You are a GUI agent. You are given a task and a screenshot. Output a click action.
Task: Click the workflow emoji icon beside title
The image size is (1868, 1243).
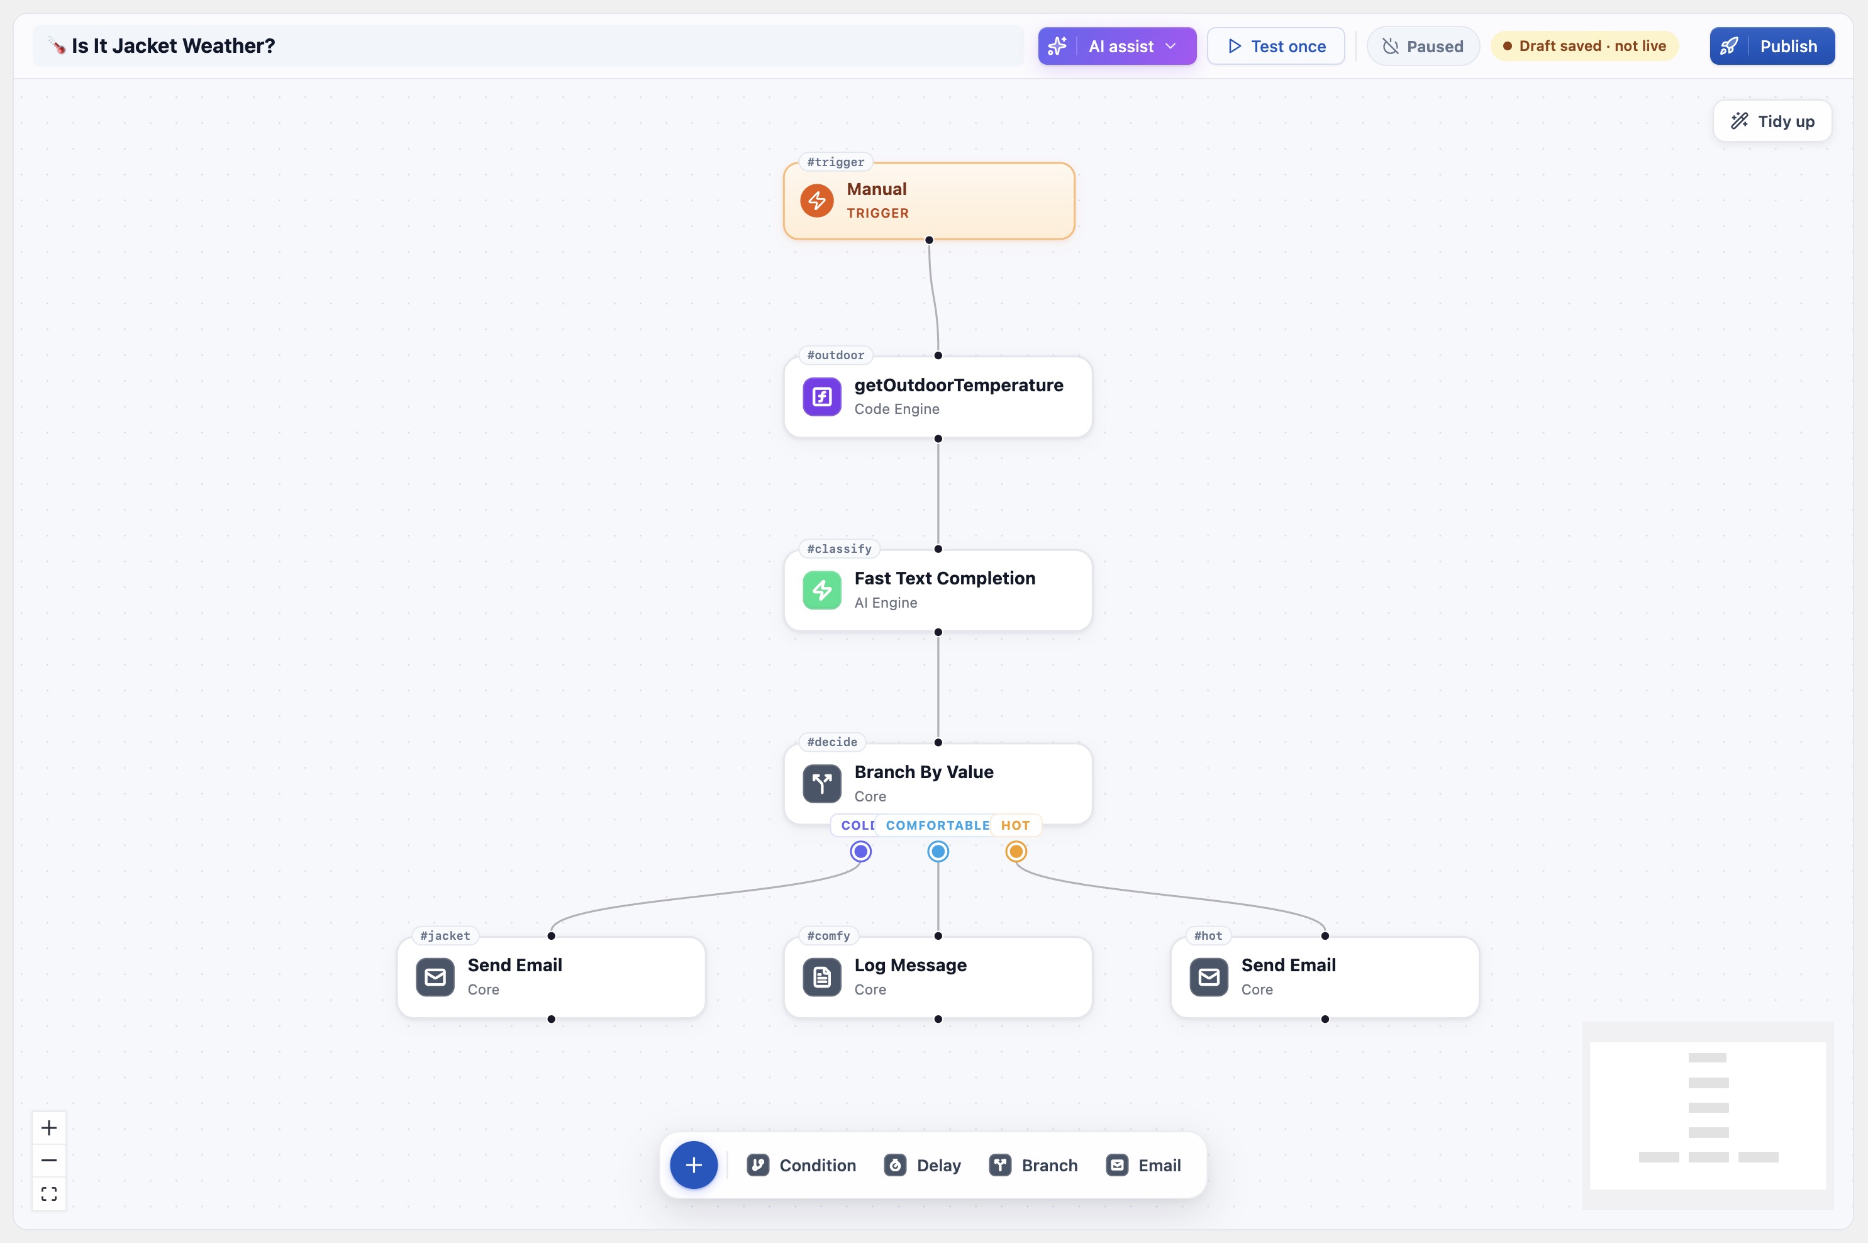pyautogui.click(x=56, y=46)
